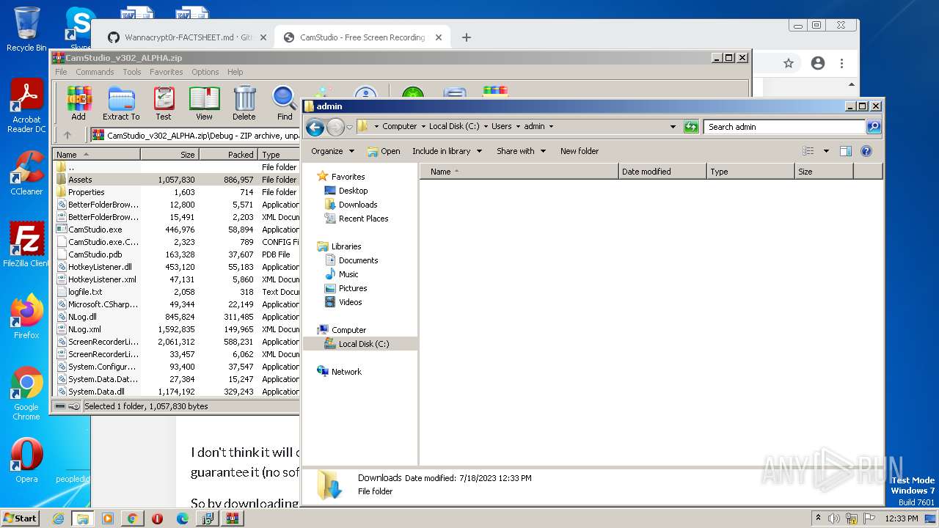The height and width of the screenshot is (528, 939).
Task: Click the search magnifier in Explorer
Action: (874, 127)
